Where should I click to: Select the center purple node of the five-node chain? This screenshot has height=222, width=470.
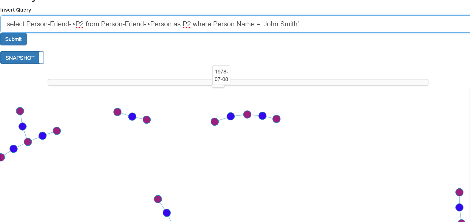247,115
